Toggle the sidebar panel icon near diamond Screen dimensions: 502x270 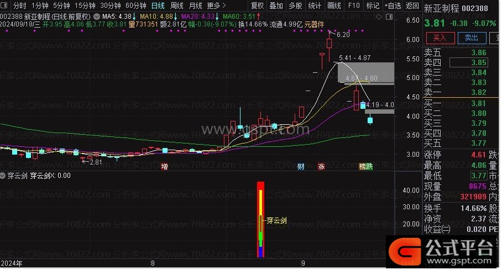tap(389, 17)
